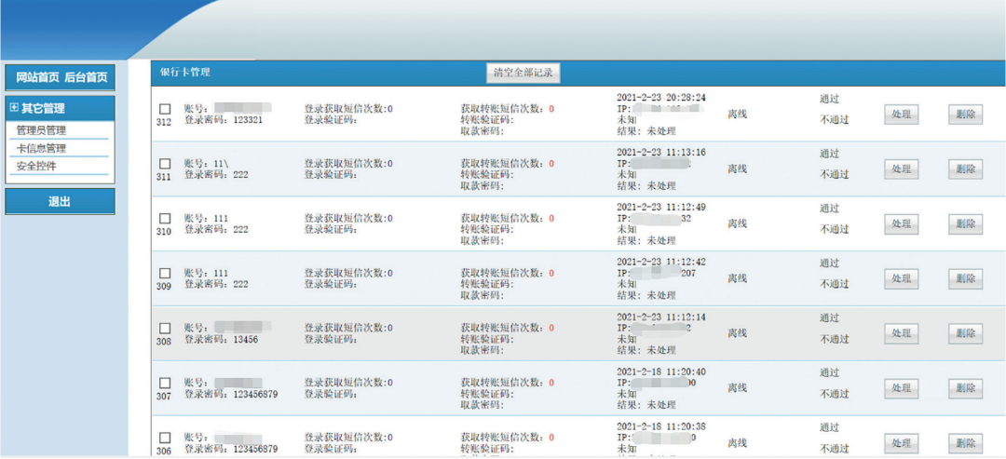Viewport: 1006px width, 459px height.
Task: Open 管理员管理 in the sidebar
Action: [41, 130]
